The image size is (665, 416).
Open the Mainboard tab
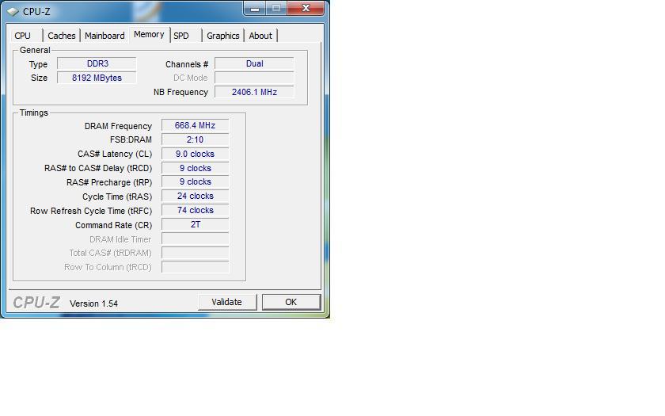click(x=104, y=36)
